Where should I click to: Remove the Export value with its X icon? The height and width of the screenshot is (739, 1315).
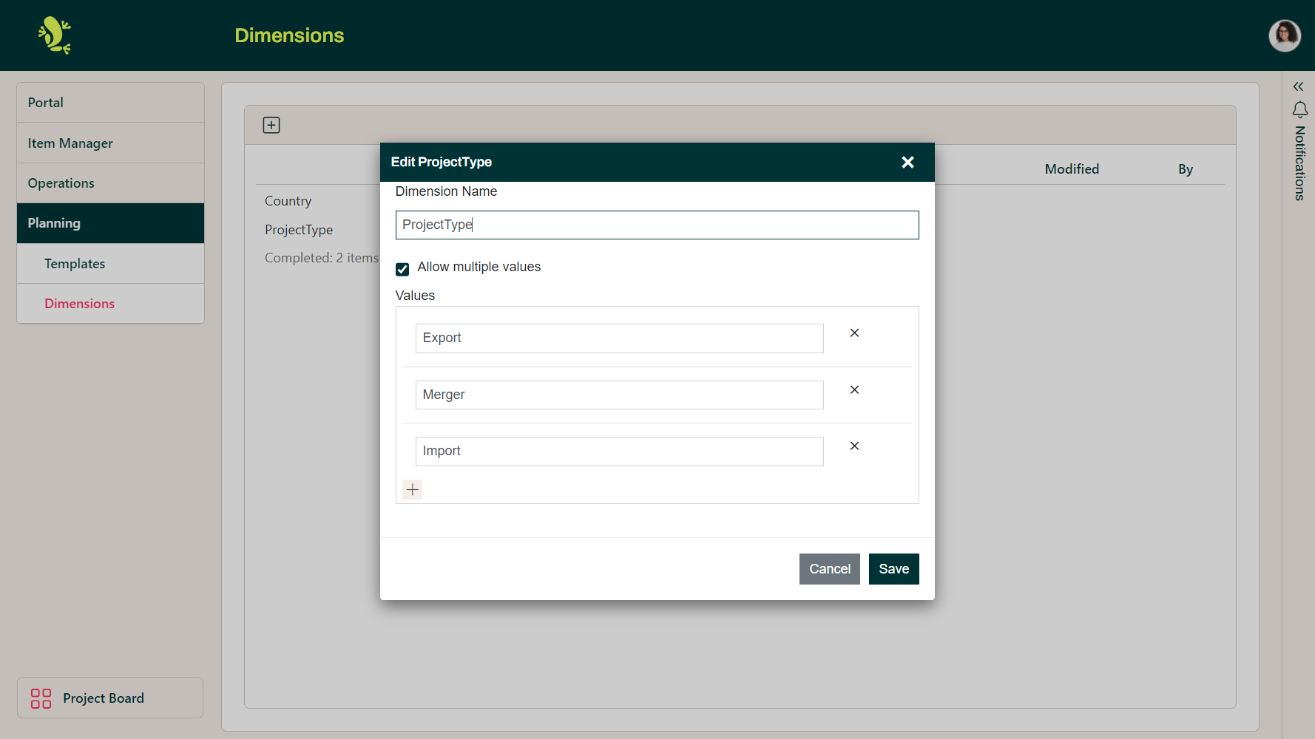(x=854, y=333)
